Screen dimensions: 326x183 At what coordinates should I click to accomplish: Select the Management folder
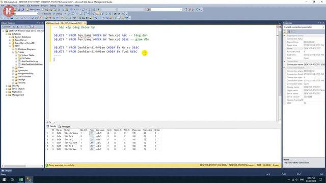pyautogui.click(x=18, y=95)
